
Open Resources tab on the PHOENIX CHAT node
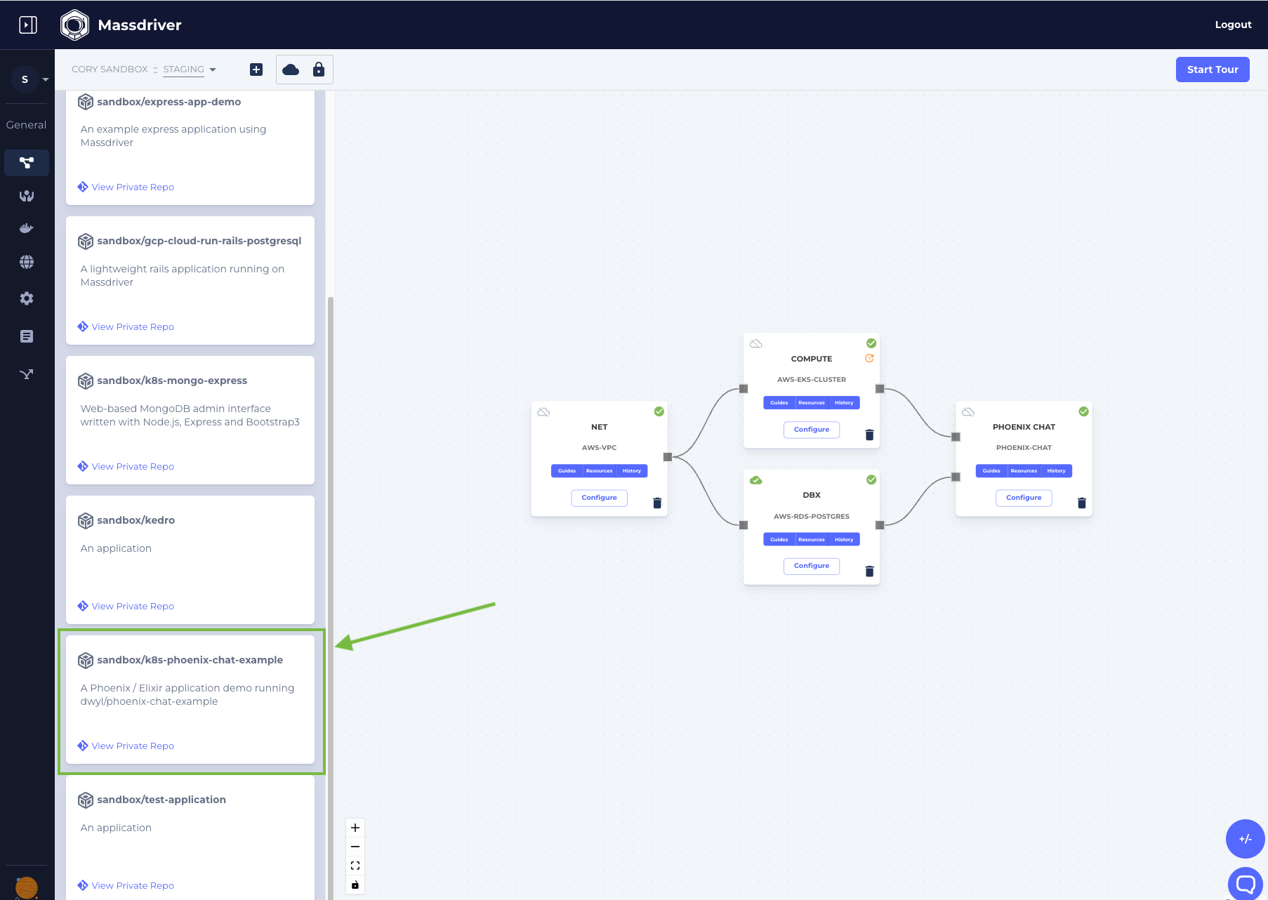coord(1024,471)
